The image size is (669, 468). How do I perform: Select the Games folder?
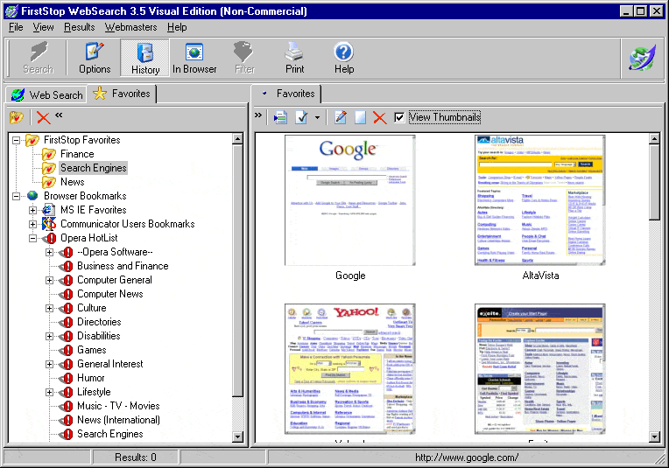(x=91, y=350)
